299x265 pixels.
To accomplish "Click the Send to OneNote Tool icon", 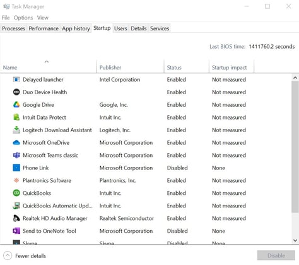I will tap(16, 231).
